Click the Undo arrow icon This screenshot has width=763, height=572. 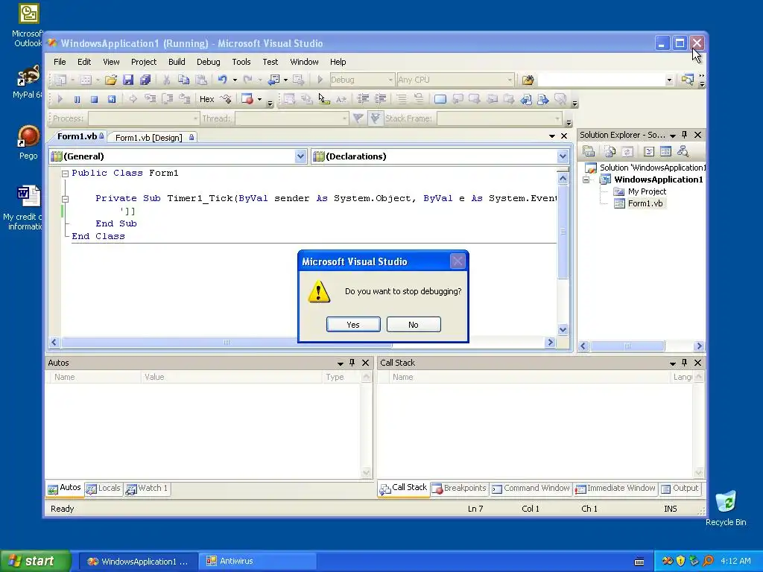(x=222, y=80)
